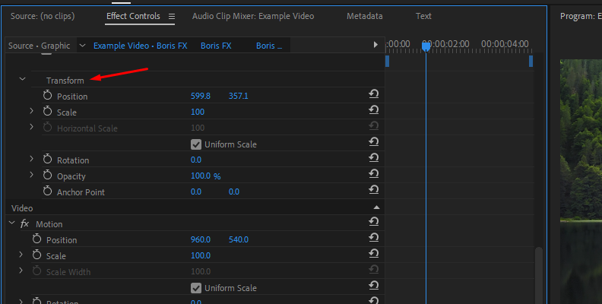The image size is (602, 304).
Task: Click the Example Video Boris FX link
Action: (140, 46)
